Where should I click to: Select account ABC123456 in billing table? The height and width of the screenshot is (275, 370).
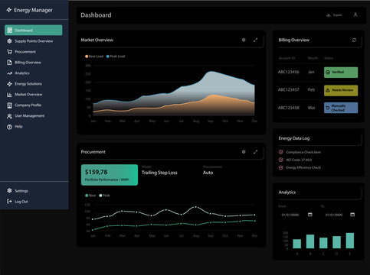(x=288, y=72)
